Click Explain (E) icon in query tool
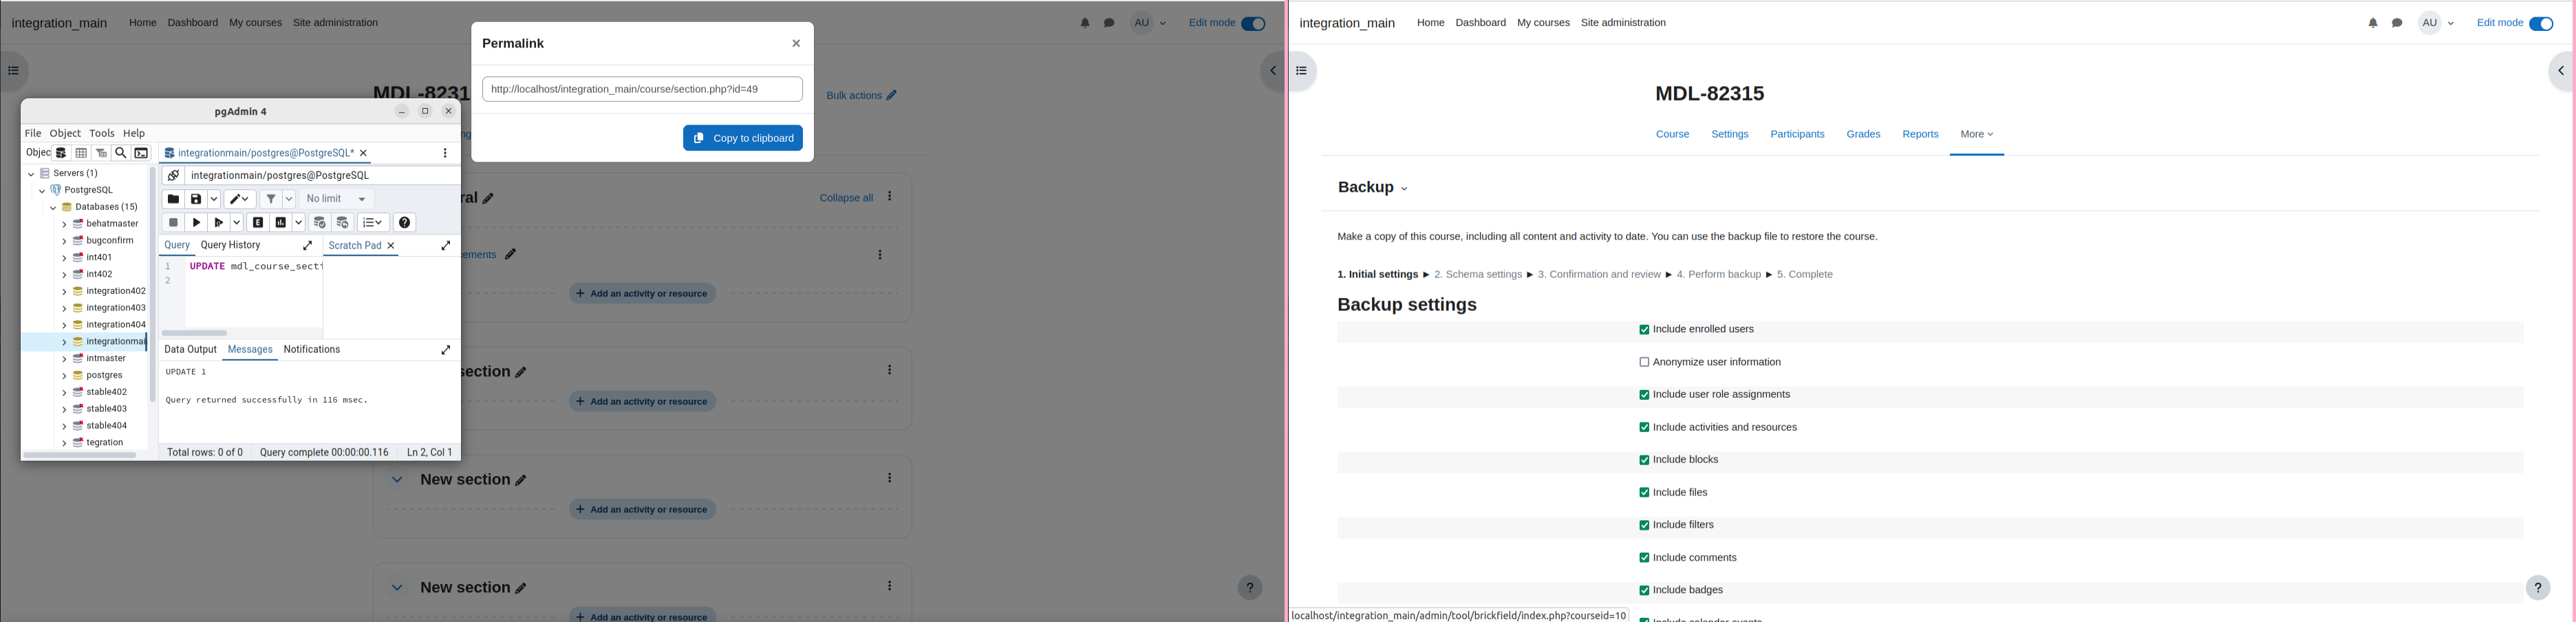2576x622 pixels. tap(258, 222)
